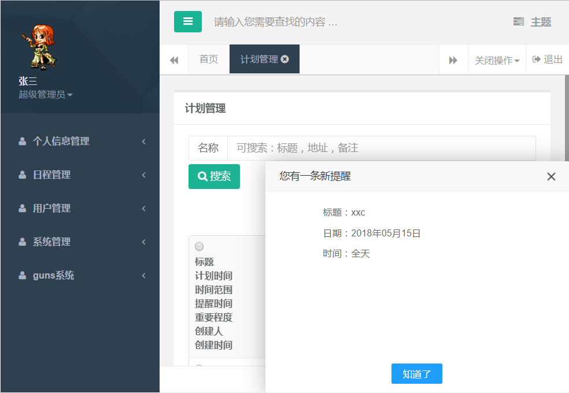Screen dimensions: 569x393
Task: Click the page vertical scrollbar
Action: click(567, 118)
